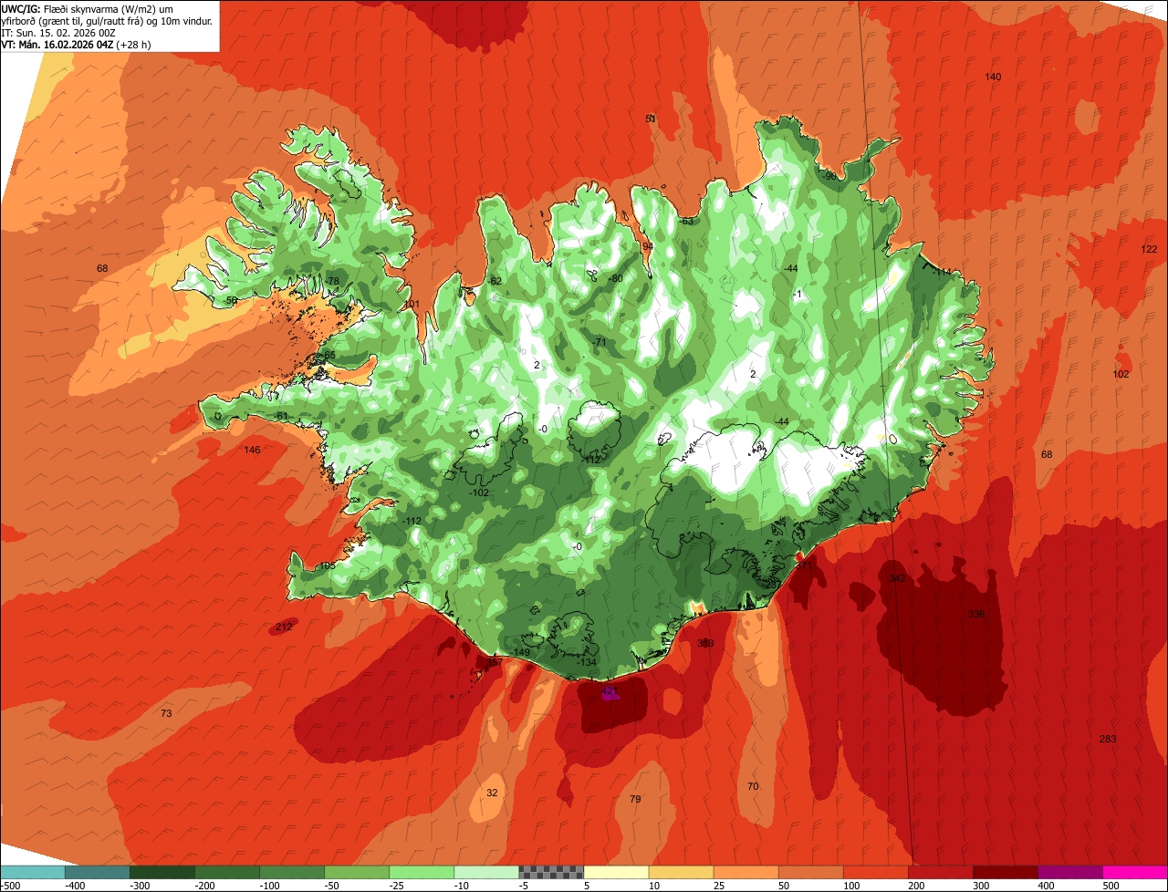The width and height of the screenshot is (1168, 892).
Task: Click the map value '283' in the southeast sea
Action: click(1108, 739)
